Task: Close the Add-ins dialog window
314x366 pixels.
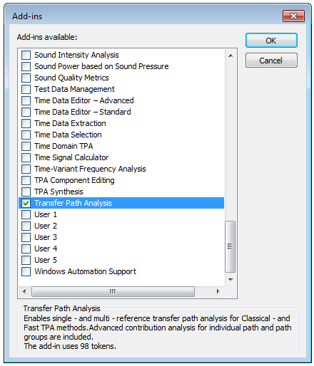Action: [x=293, y=16]
